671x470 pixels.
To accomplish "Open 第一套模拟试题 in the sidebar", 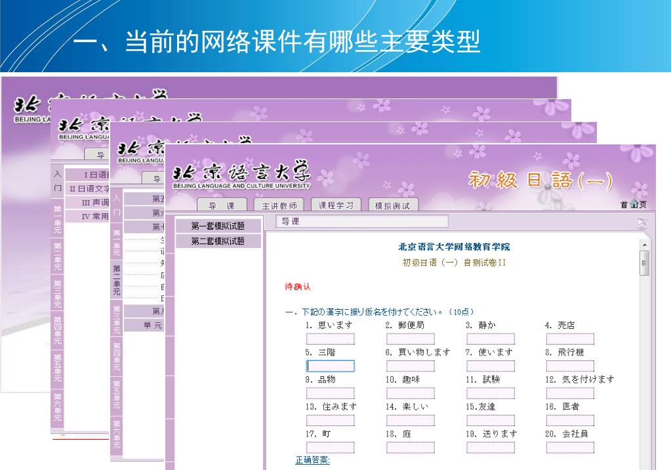I will [x=218, y=226].
